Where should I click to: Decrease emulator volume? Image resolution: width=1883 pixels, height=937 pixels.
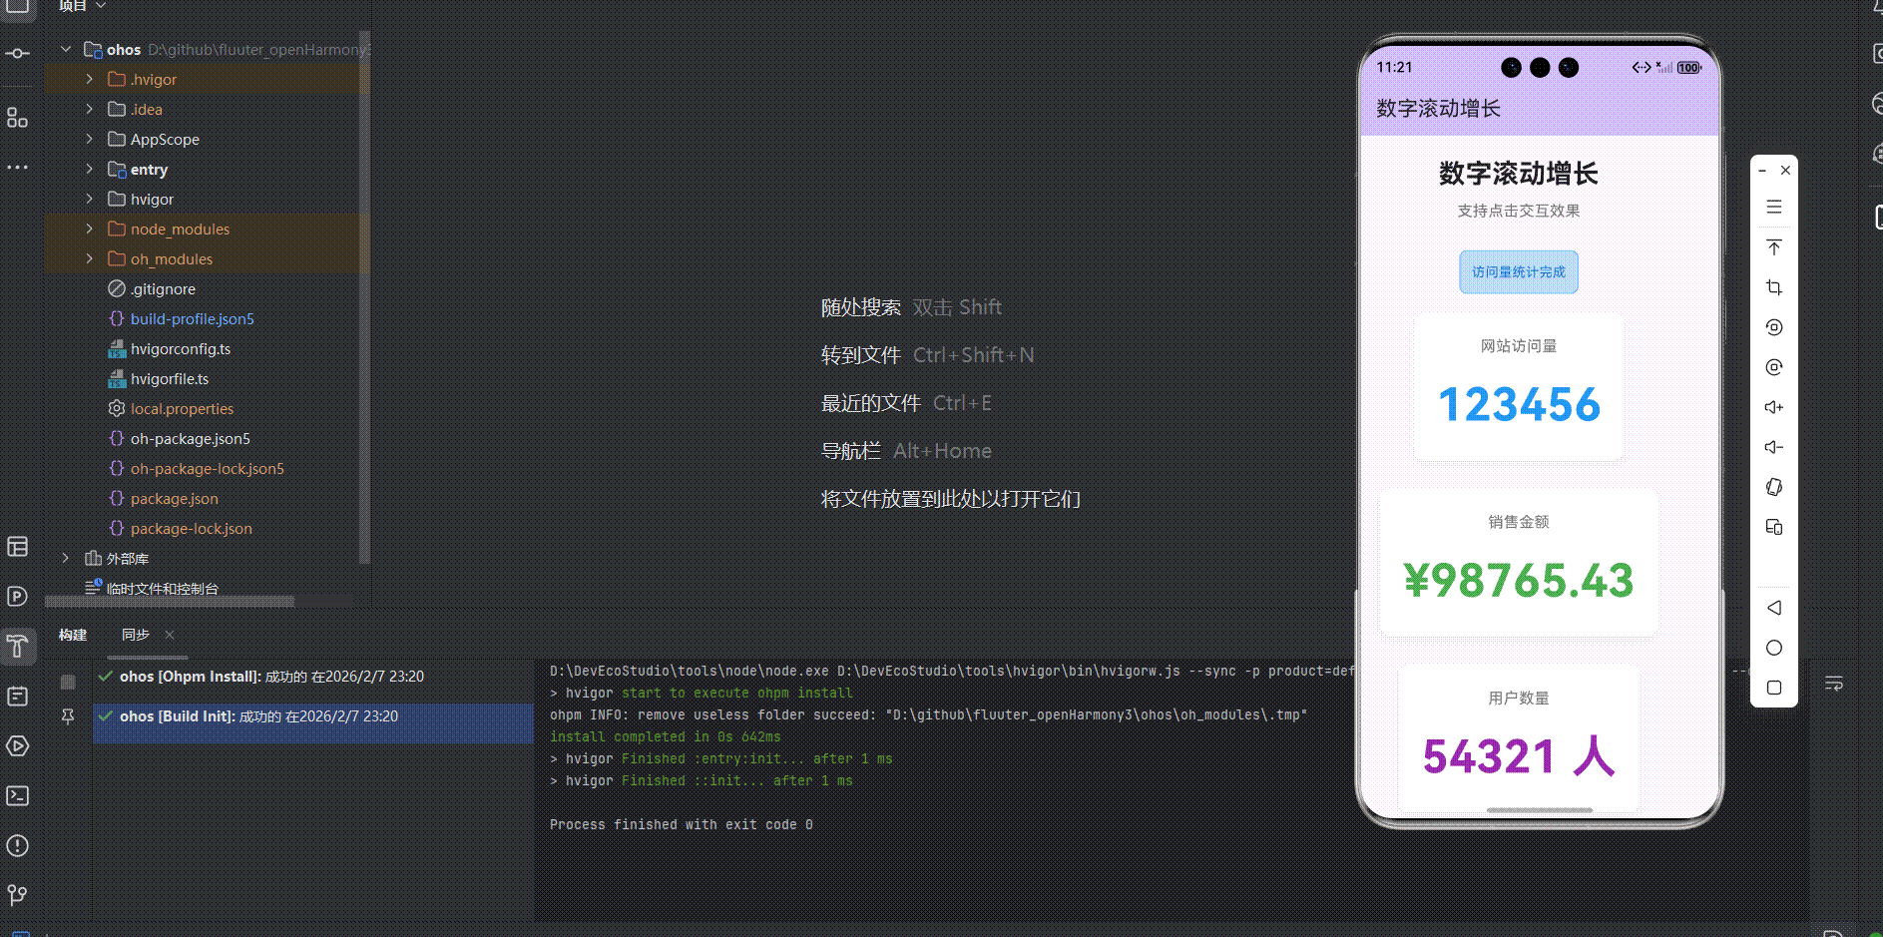click(x=1774, y=447)
